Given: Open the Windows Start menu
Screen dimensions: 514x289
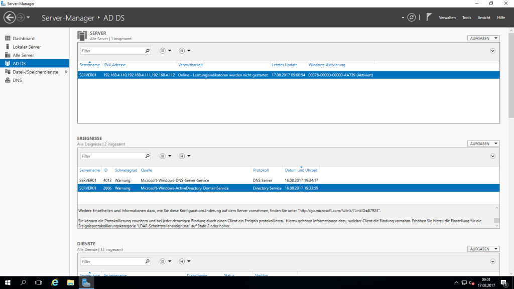Looking at the screenshot, I should (8, 282).
